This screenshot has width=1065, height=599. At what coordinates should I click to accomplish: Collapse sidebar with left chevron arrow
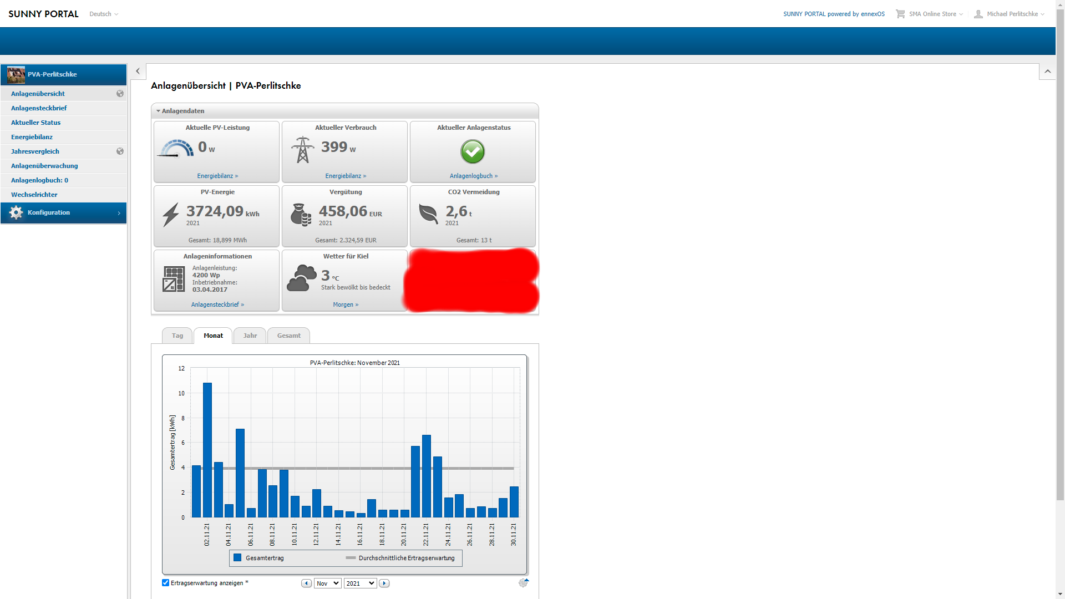(138, 72)
